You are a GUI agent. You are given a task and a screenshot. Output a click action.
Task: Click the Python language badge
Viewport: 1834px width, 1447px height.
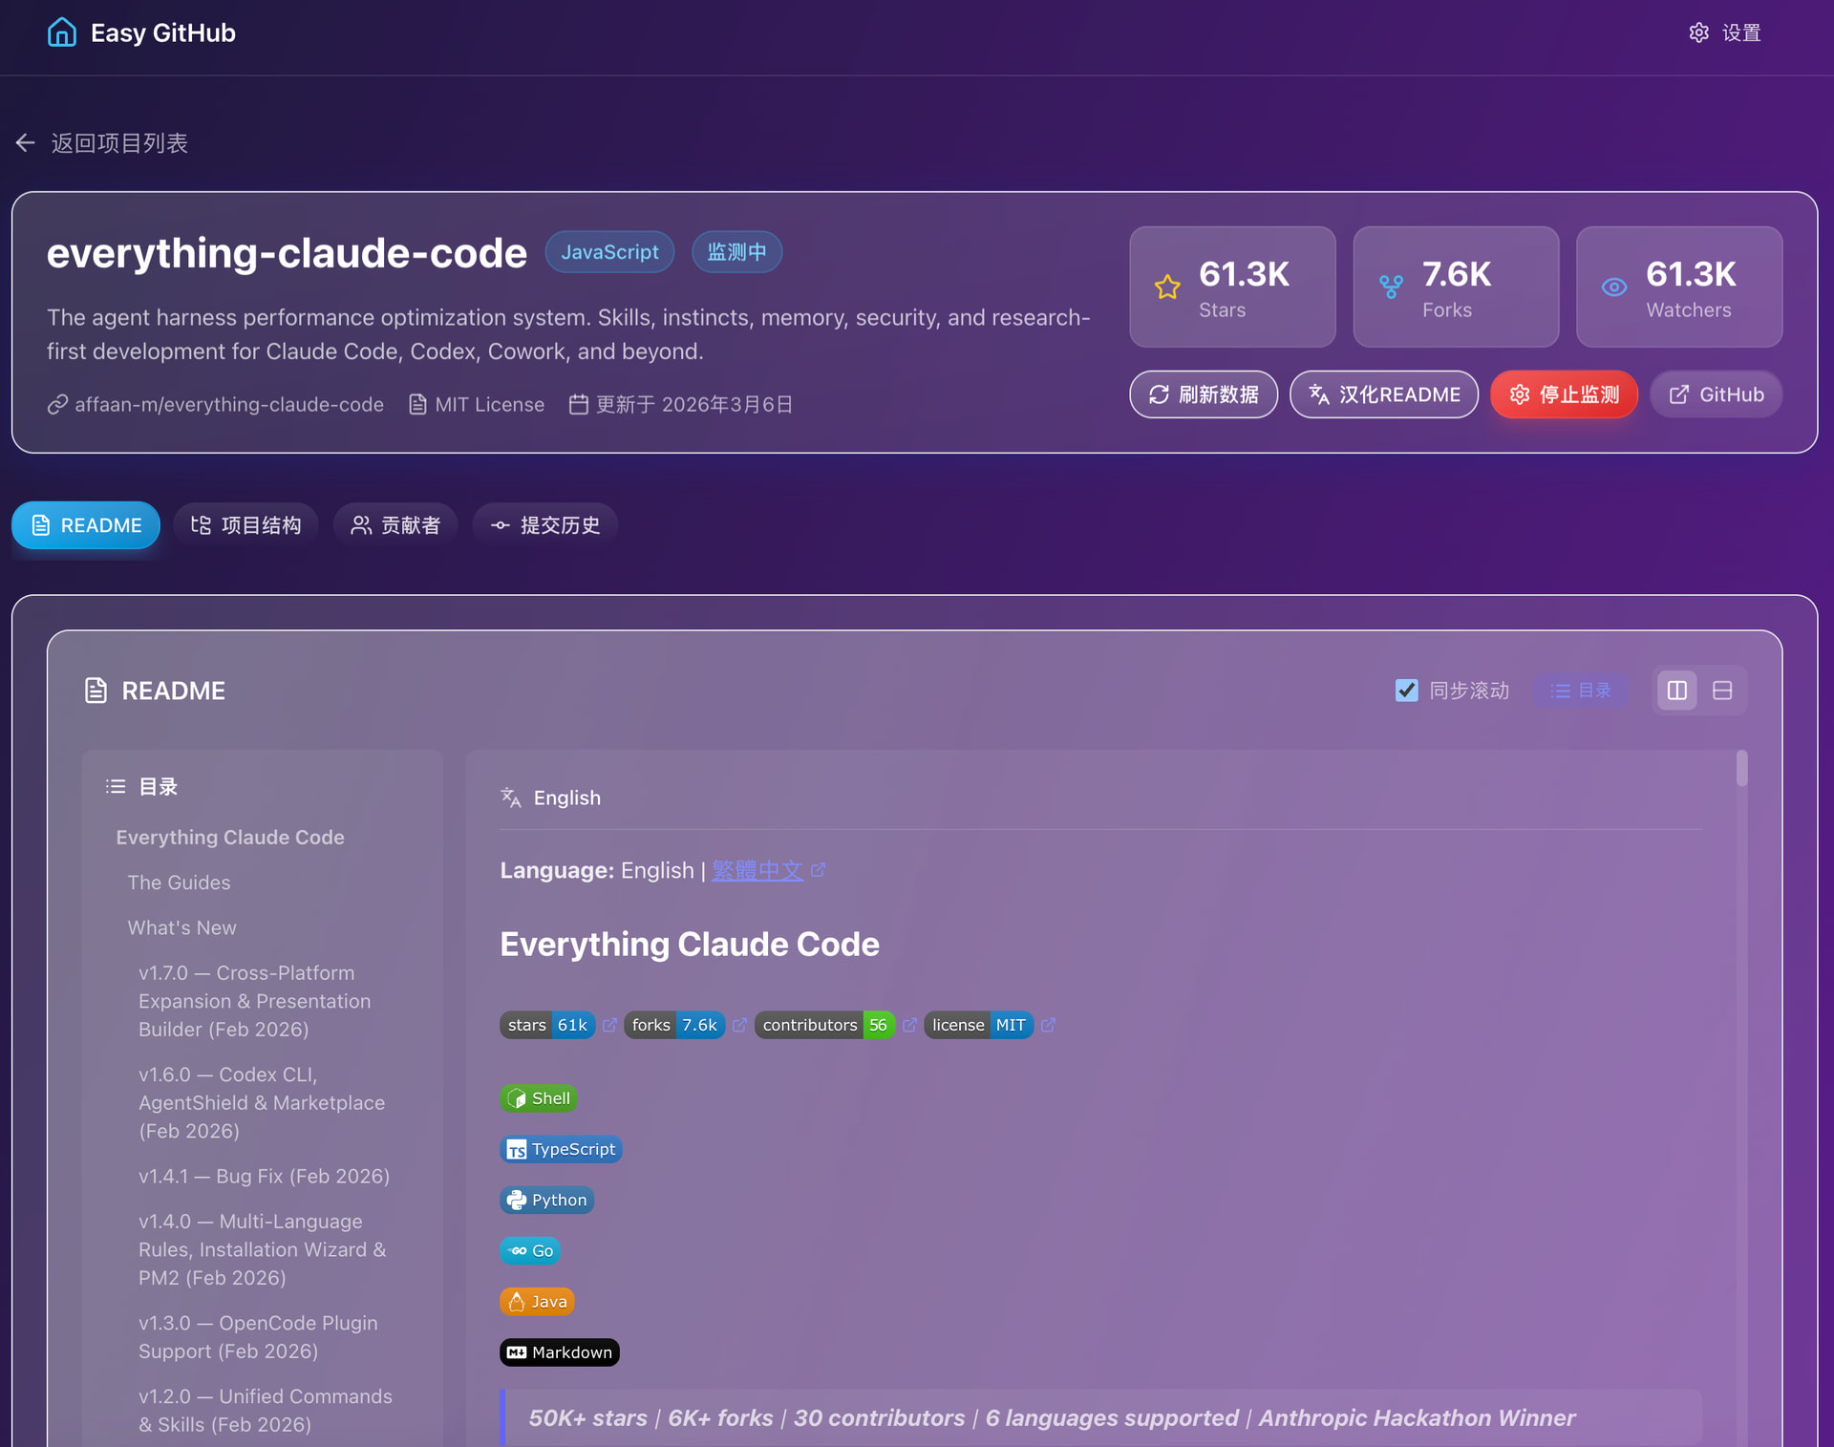coord(546,1200)
